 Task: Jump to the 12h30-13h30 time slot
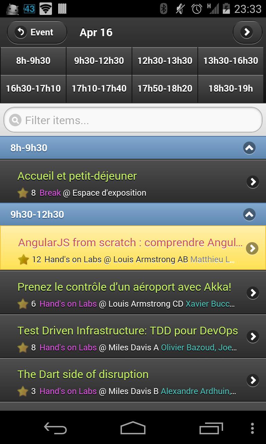pyautogui.click(x=165, y=61)
